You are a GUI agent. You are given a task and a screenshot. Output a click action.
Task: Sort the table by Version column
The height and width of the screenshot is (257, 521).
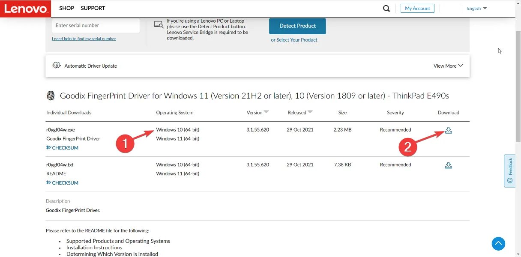[258, 113]
